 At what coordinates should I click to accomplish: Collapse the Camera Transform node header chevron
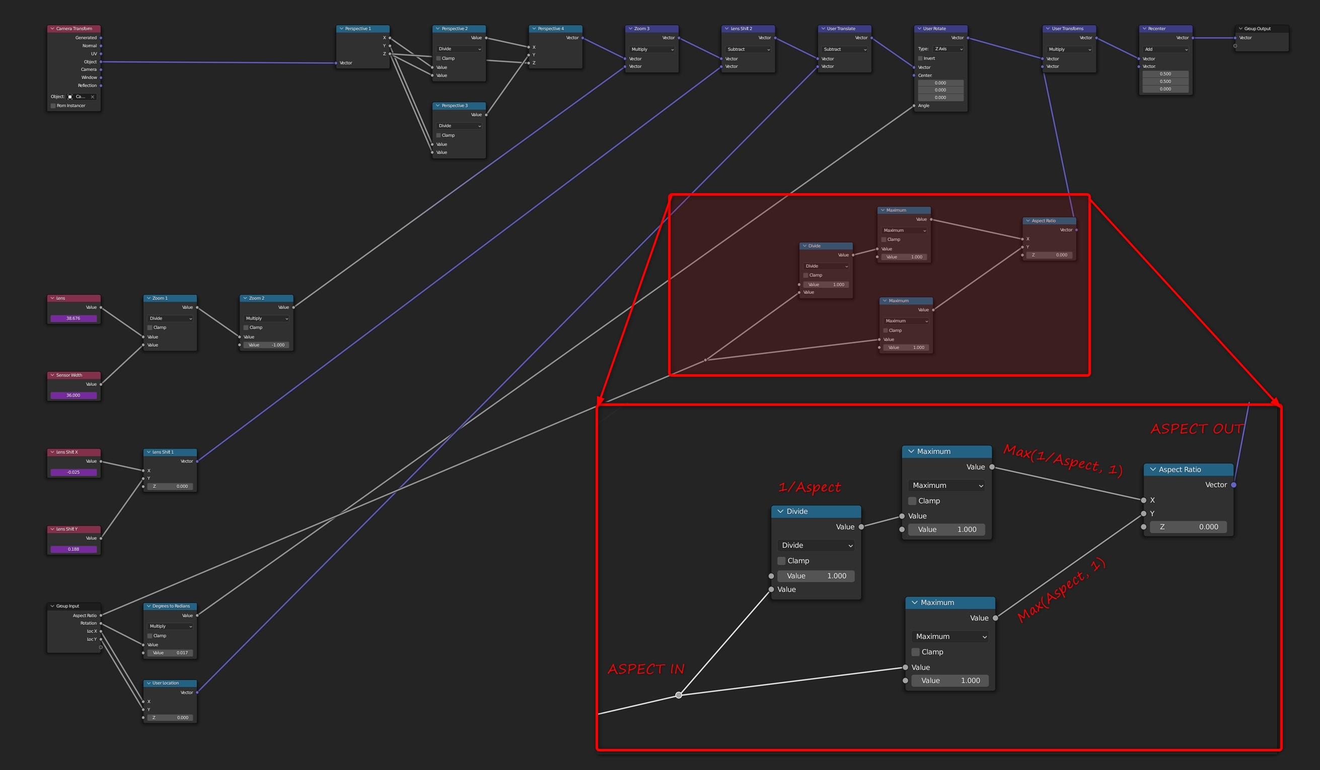click(52, 28)
